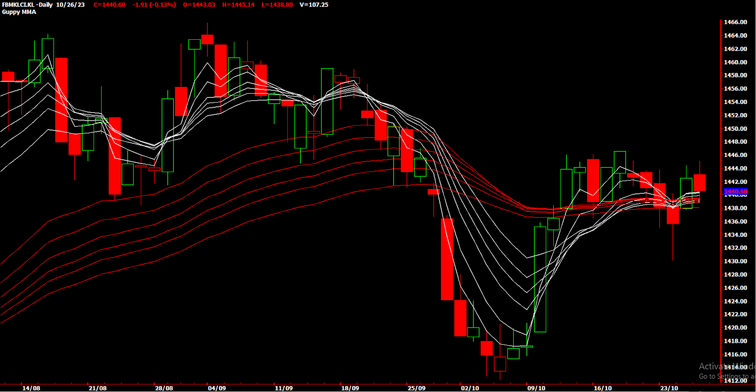Click the volume value V=107.25
Viewport: 756px width, 392px height.
point(314,5)
